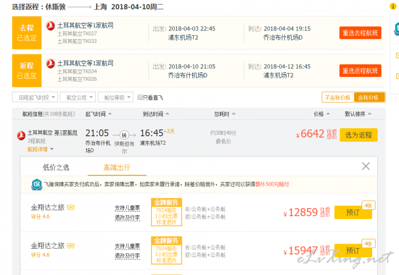The image size is (399, 275).
Task: Open the 航空公司 airline dropdown
Action: [x=78, y=97]
